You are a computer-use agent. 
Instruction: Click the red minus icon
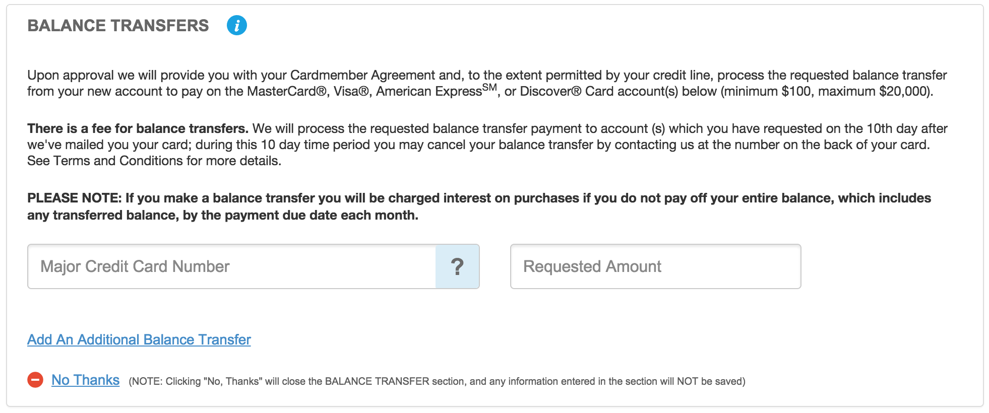tap(35, 380)
